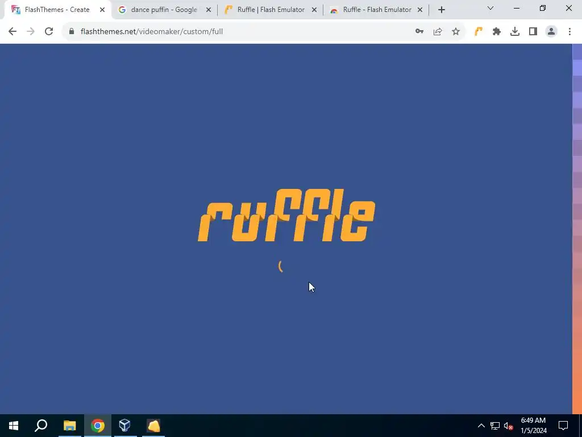Close the FlashThemes - Create tab

pos(102,10)
